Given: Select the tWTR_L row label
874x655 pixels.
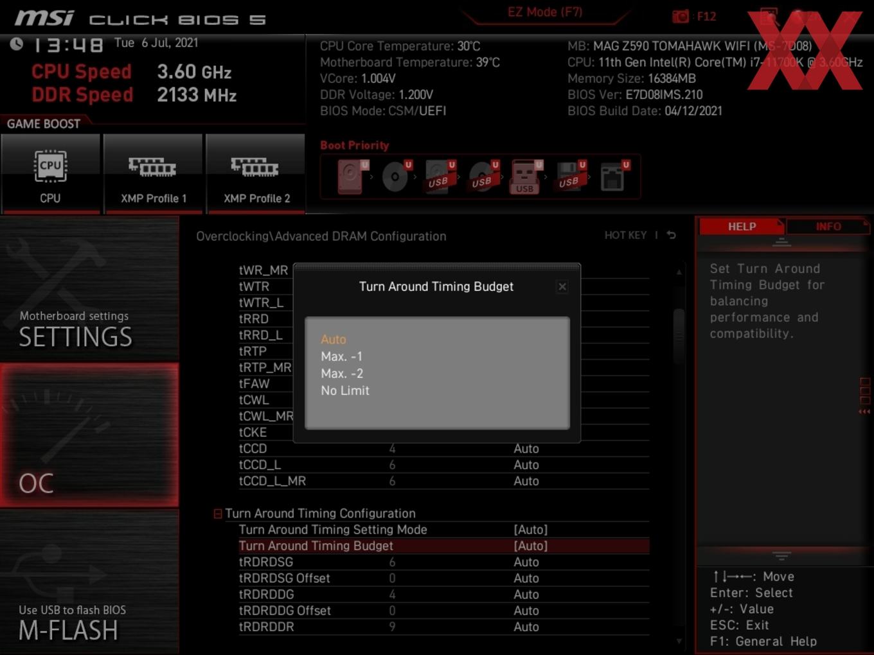Looking at the screenshot, I should (261, 302).
